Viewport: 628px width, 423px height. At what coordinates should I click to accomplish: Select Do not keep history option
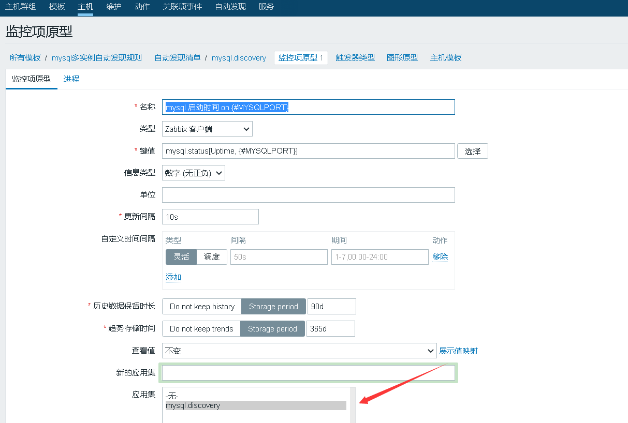[202, 306]
